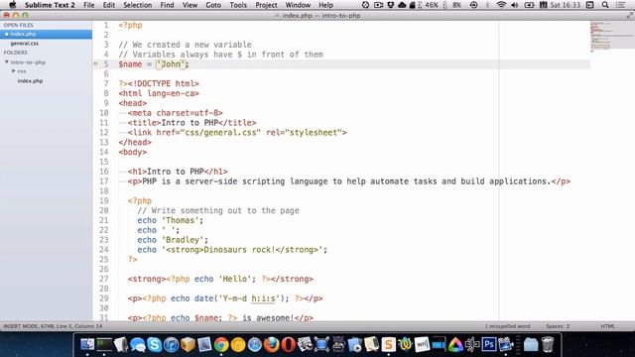Click the DOCTYPE declaration on line 7
The image size is (635, 357).
point(163,83)
